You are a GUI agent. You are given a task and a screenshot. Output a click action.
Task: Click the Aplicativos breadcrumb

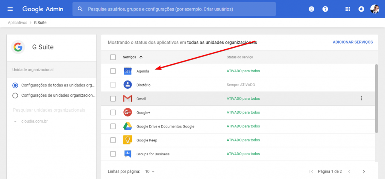pos(17,23)
